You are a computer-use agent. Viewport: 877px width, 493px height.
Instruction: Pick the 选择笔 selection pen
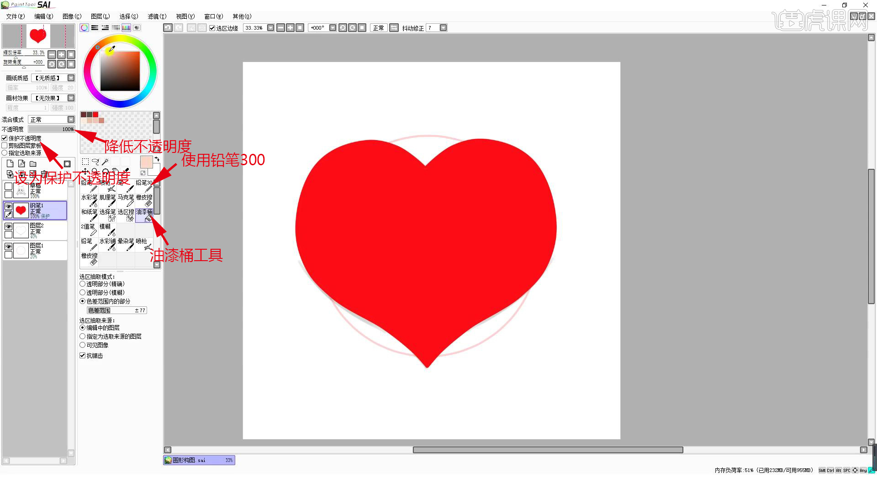[107, 215]
